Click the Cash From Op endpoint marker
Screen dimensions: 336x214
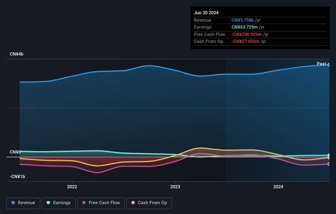click(329, 158)
